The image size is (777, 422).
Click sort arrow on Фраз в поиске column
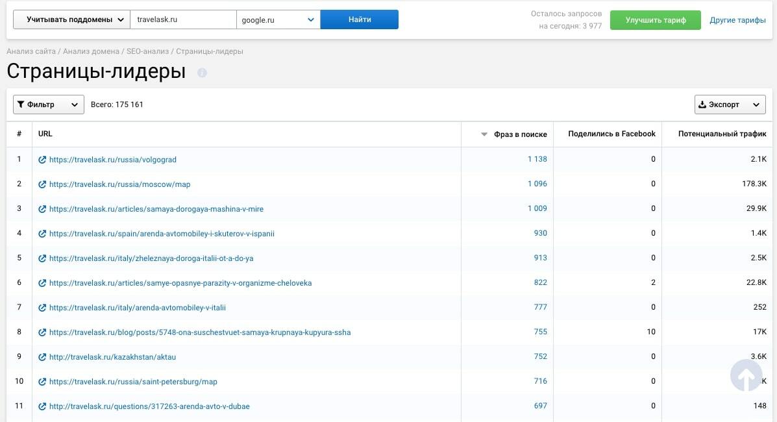click(484, 134)
